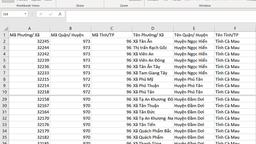The image size is (256, 144).
Task: Select column A header
Action: [29, 29]
